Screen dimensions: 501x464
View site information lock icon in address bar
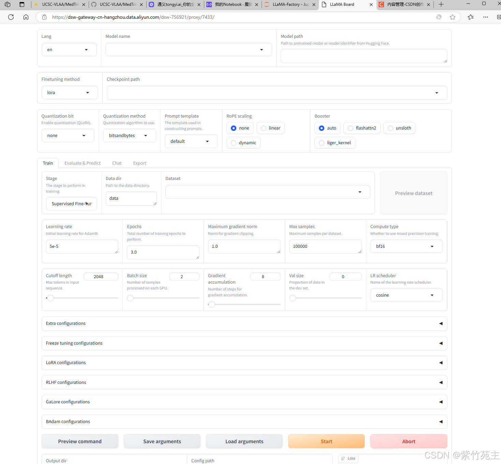point(44,17)
